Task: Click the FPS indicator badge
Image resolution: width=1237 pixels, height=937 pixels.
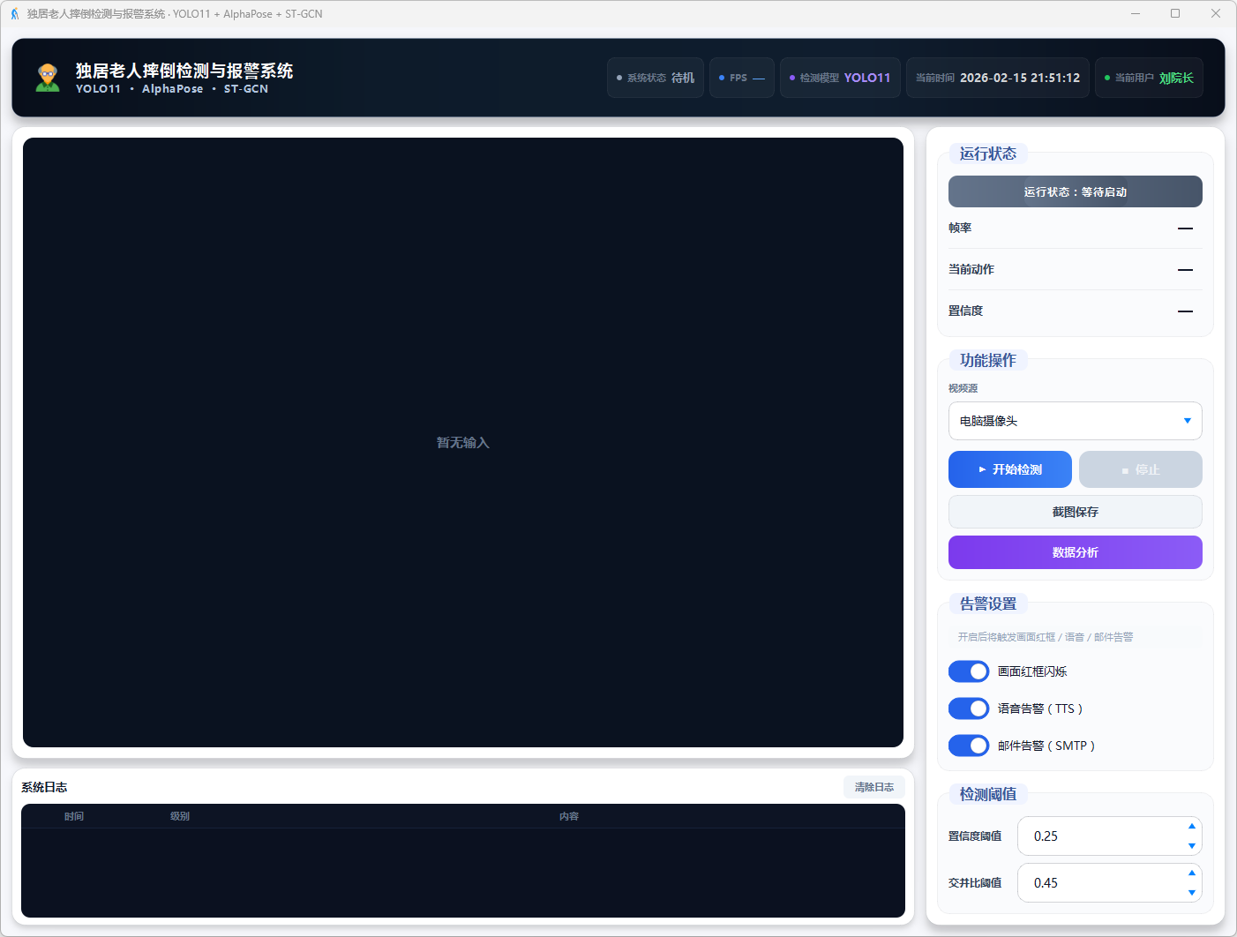Action: (741, 78)
